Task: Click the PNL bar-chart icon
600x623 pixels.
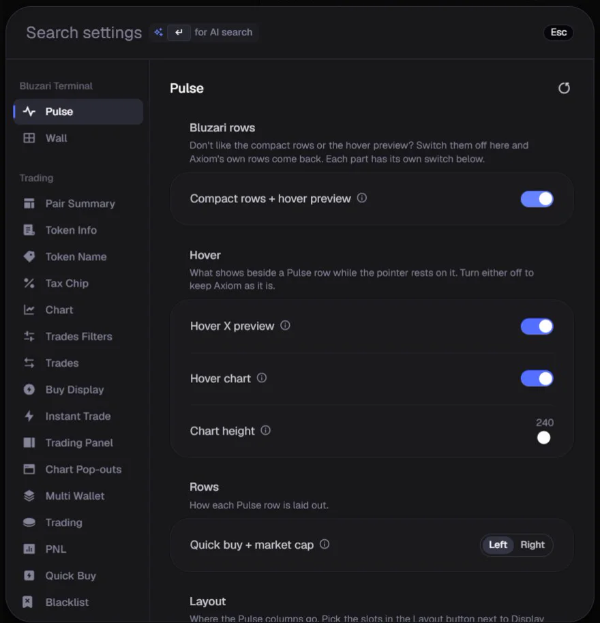Action: pyautogui.click(x=29, y=549)
